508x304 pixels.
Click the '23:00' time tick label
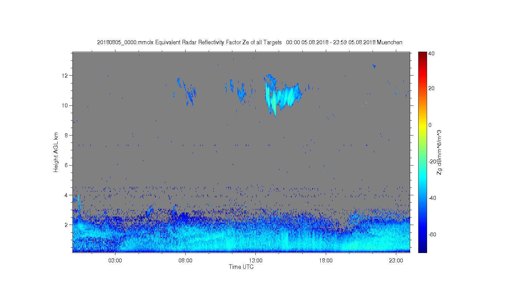pos(396,261)
